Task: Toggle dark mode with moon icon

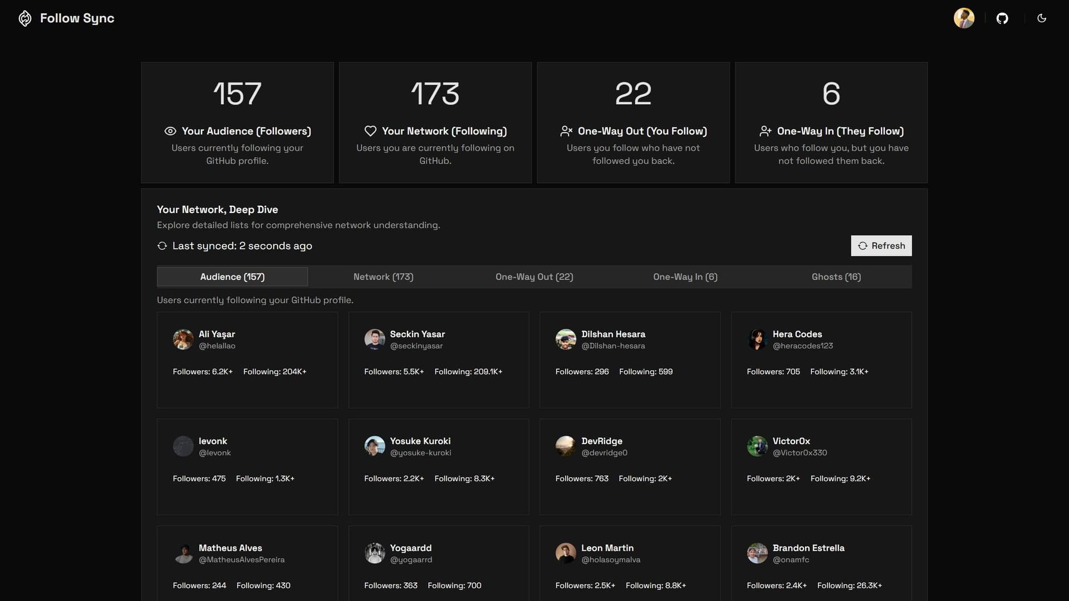Action: pos(1042,18)
